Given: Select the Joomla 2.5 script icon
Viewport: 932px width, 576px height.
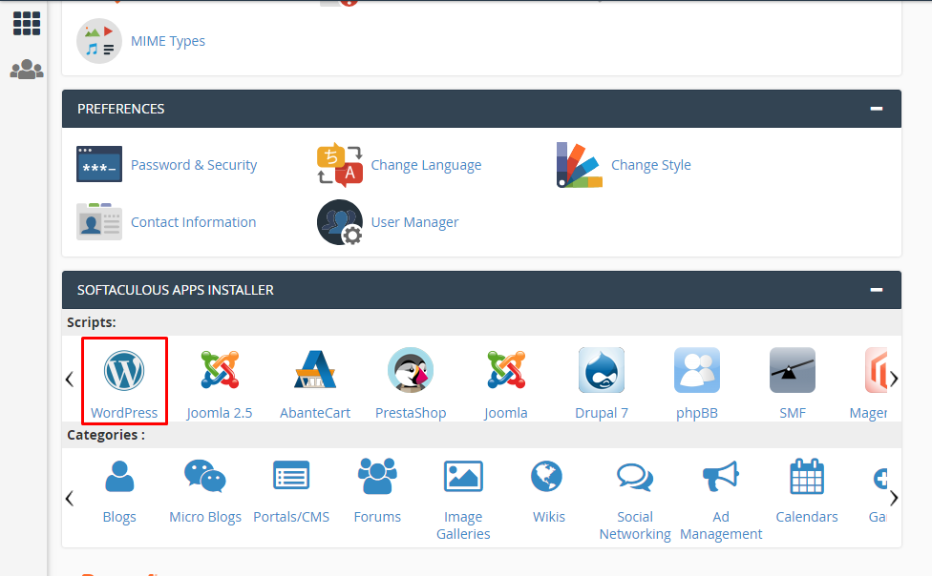Looking at the screenshot, I should (220, 370).
